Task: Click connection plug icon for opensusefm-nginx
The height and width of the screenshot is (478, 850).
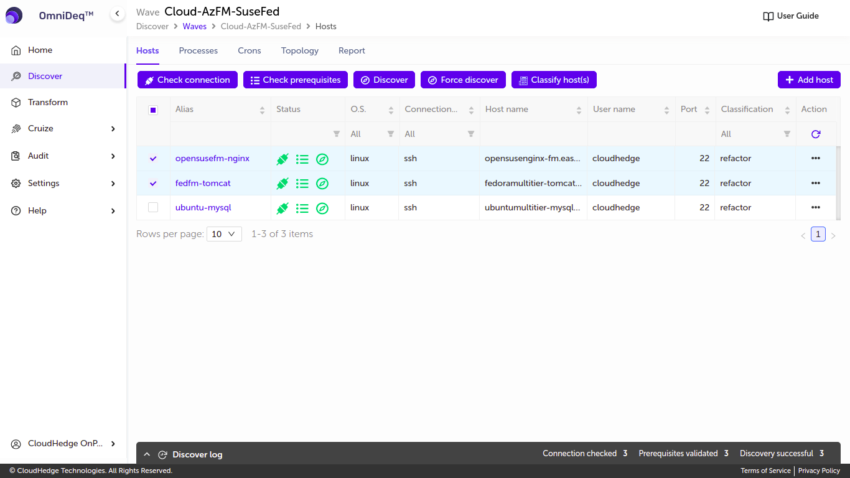Action: [283, 159]
